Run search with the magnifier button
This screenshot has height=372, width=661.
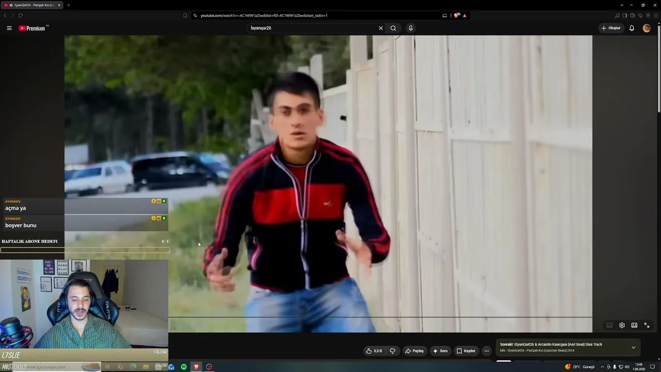(x=393, y=28)
